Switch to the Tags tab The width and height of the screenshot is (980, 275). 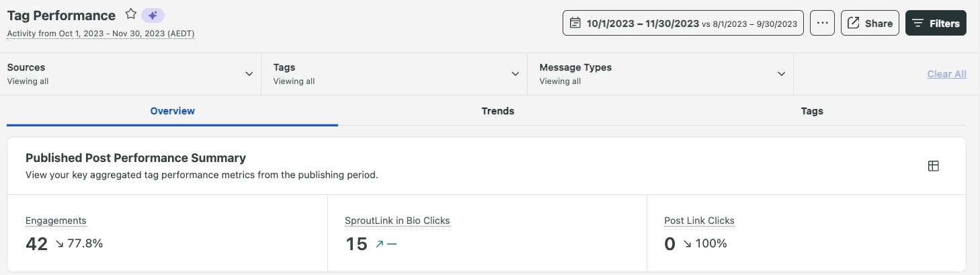click(x=812, y=111)
